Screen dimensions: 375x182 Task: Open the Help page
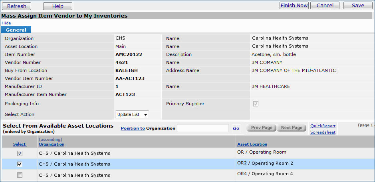[58, 6]
